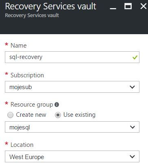Open the Location dropdown showing West Europe
The height and width of the screenshot is (166, 148).
tap(72, 157)
